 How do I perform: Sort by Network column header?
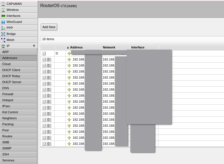coord(109,47)
